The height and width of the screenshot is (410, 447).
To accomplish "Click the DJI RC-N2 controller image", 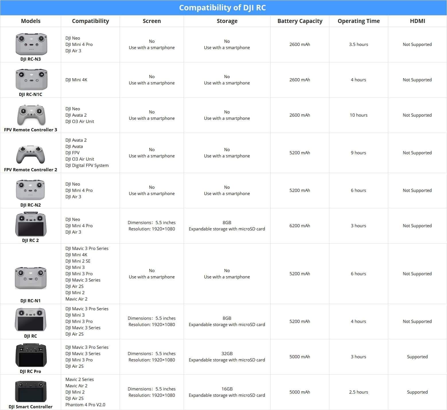I will pos(30,190).
